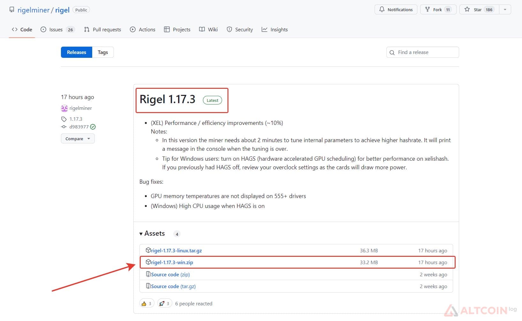Click the Fork count 11

point(448,10)
